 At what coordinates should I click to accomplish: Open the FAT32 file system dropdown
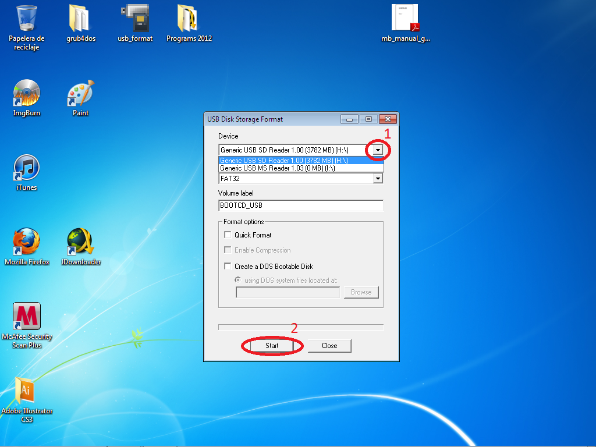378,179
